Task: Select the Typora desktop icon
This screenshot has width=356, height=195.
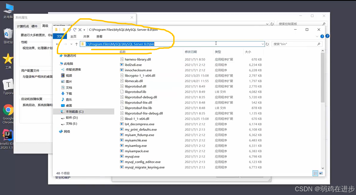Action: 8,87
